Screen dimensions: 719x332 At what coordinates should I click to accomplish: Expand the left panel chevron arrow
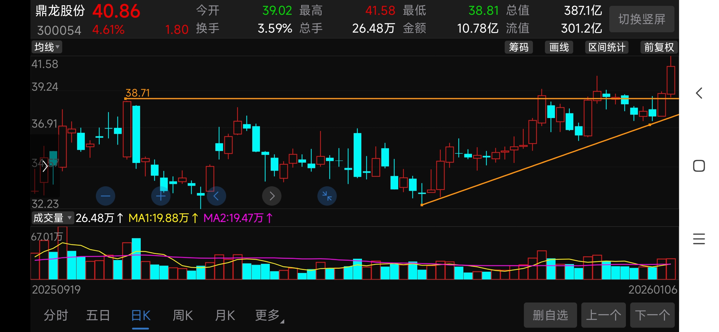pos(45,166)
